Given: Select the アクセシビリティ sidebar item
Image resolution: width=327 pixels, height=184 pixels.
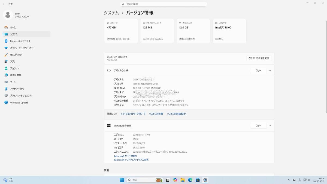Looking at the screenshot, I should pyautogui.click(x=17, y=89).
